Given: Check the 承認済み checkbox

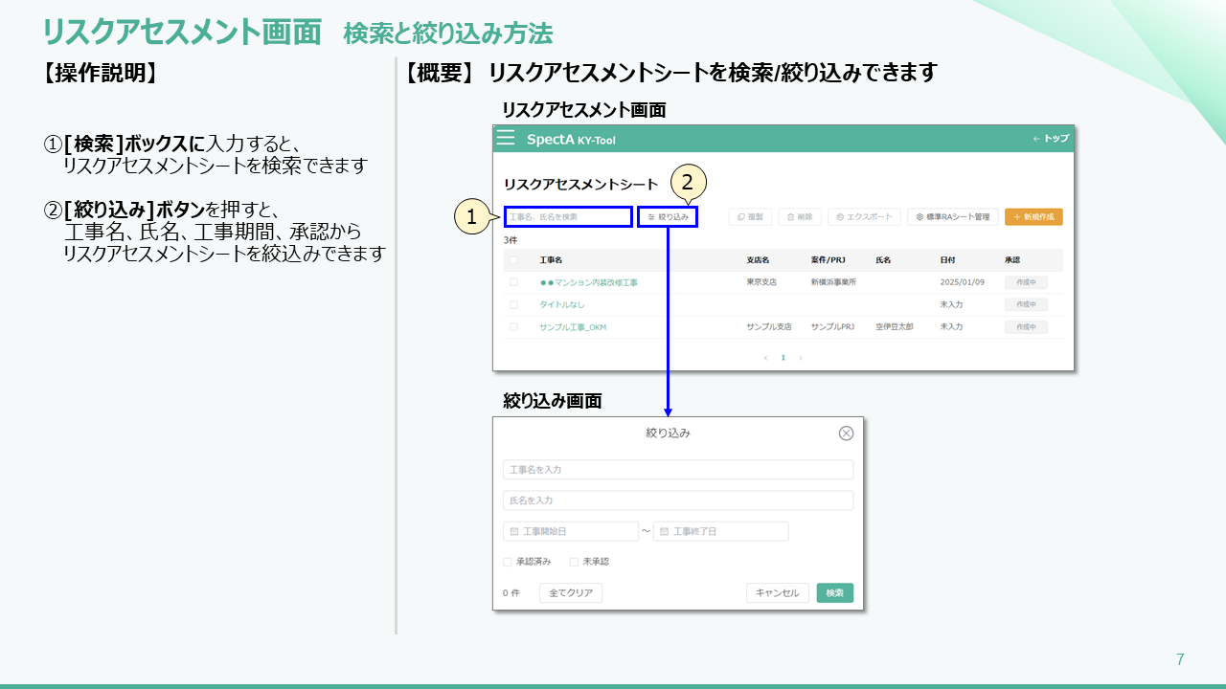Looking at the screenshot, I should (508, 562).
